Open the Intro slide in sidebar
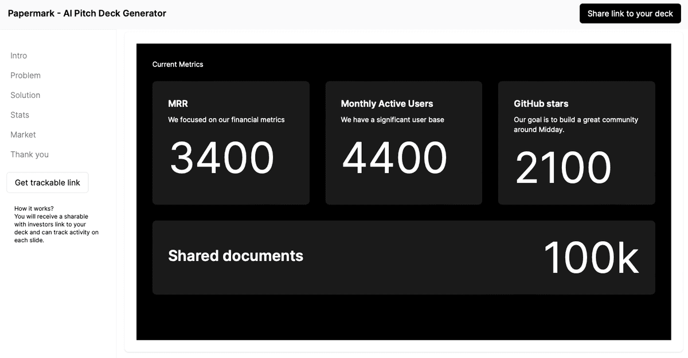688x358 pixels. pos(19,56)
